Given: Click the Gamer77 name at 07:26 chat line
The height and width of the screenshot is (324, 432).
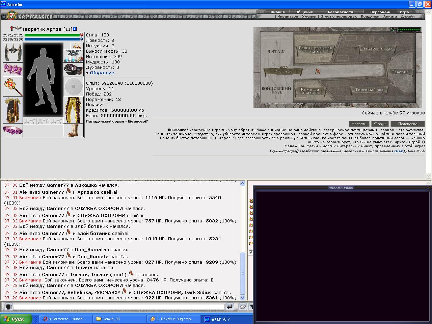Looking at the screenshot, I should (53, 293).
